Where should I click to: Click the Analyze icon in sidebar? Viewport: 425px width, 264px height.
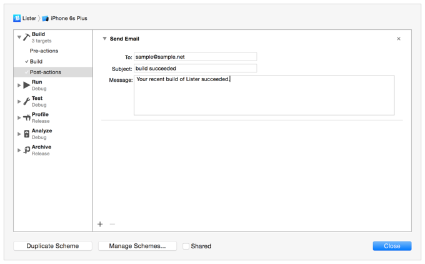pyautogui.click(x=26, y=134)
